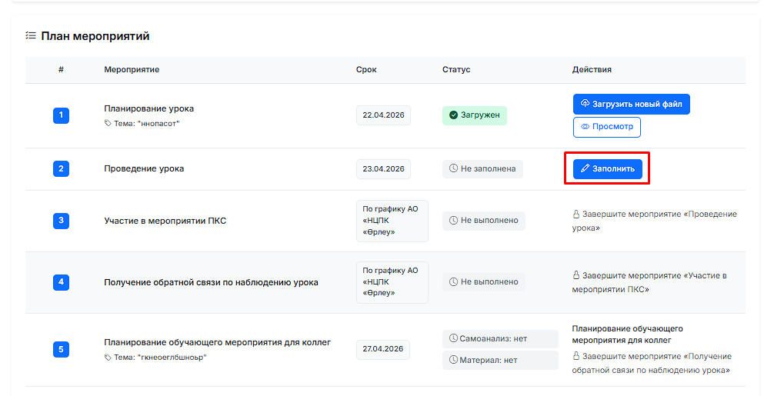
Task: Click По графику АО deadline for Получение обратной связи
Action: coord(392,282)
